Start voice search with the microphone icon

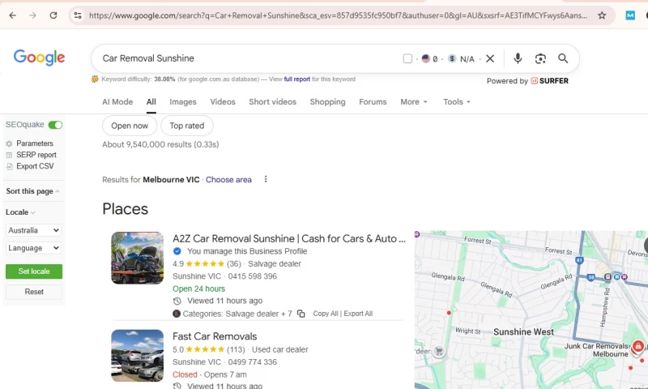coord(518,58)
